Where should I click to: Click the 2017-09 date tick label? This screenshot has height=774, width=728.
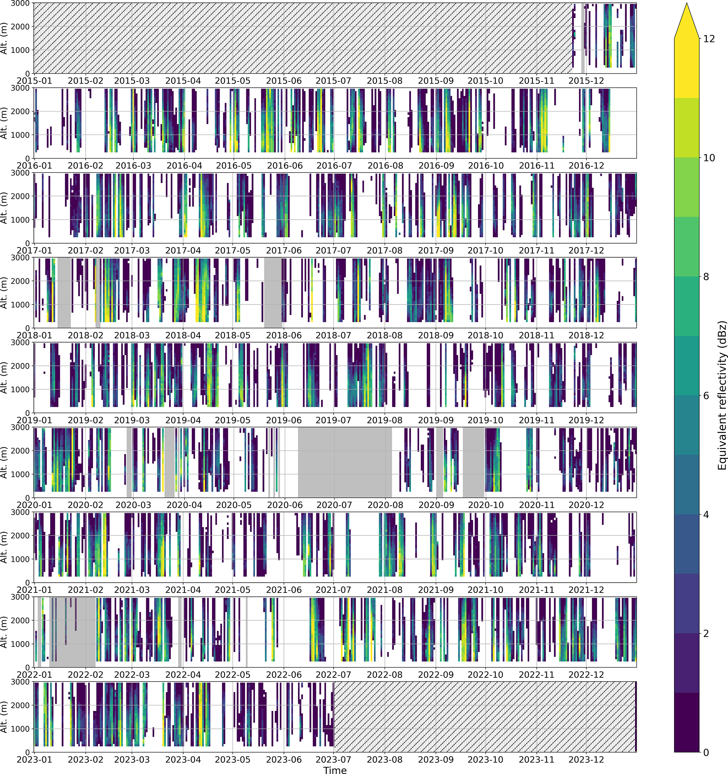coord(435,251)
